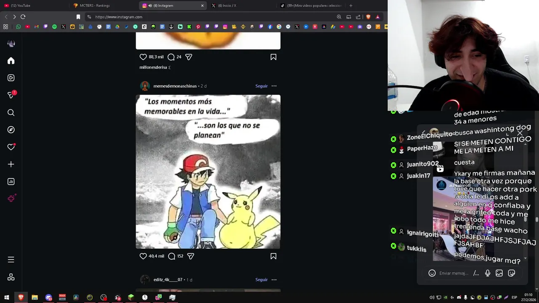Open the millonesderisa caption username
The image size is (539, 303).
[x=153, y=67]
